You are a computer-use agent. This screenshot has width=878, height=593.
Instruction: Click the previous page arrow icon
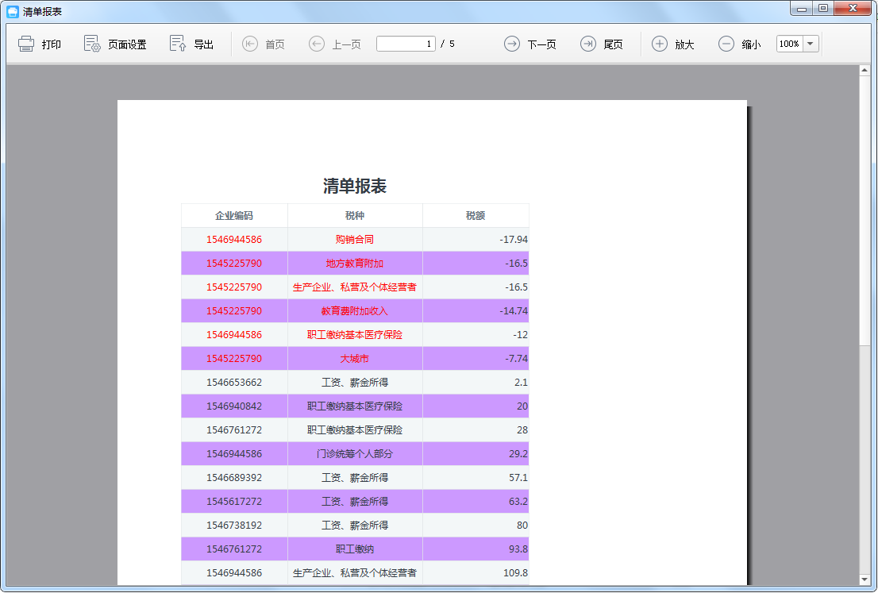[x=317, y=44]
